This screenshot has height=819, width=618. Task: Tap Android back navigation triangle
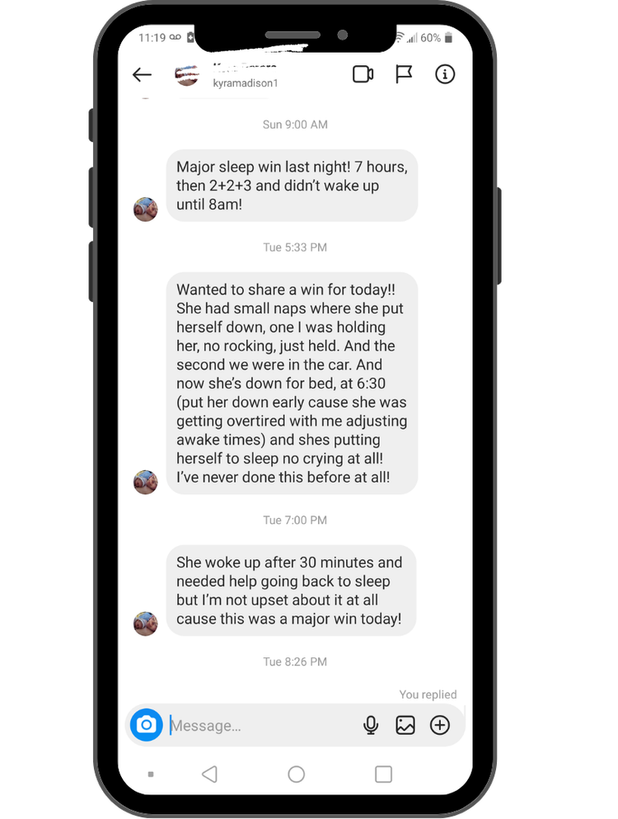point(209,774)
